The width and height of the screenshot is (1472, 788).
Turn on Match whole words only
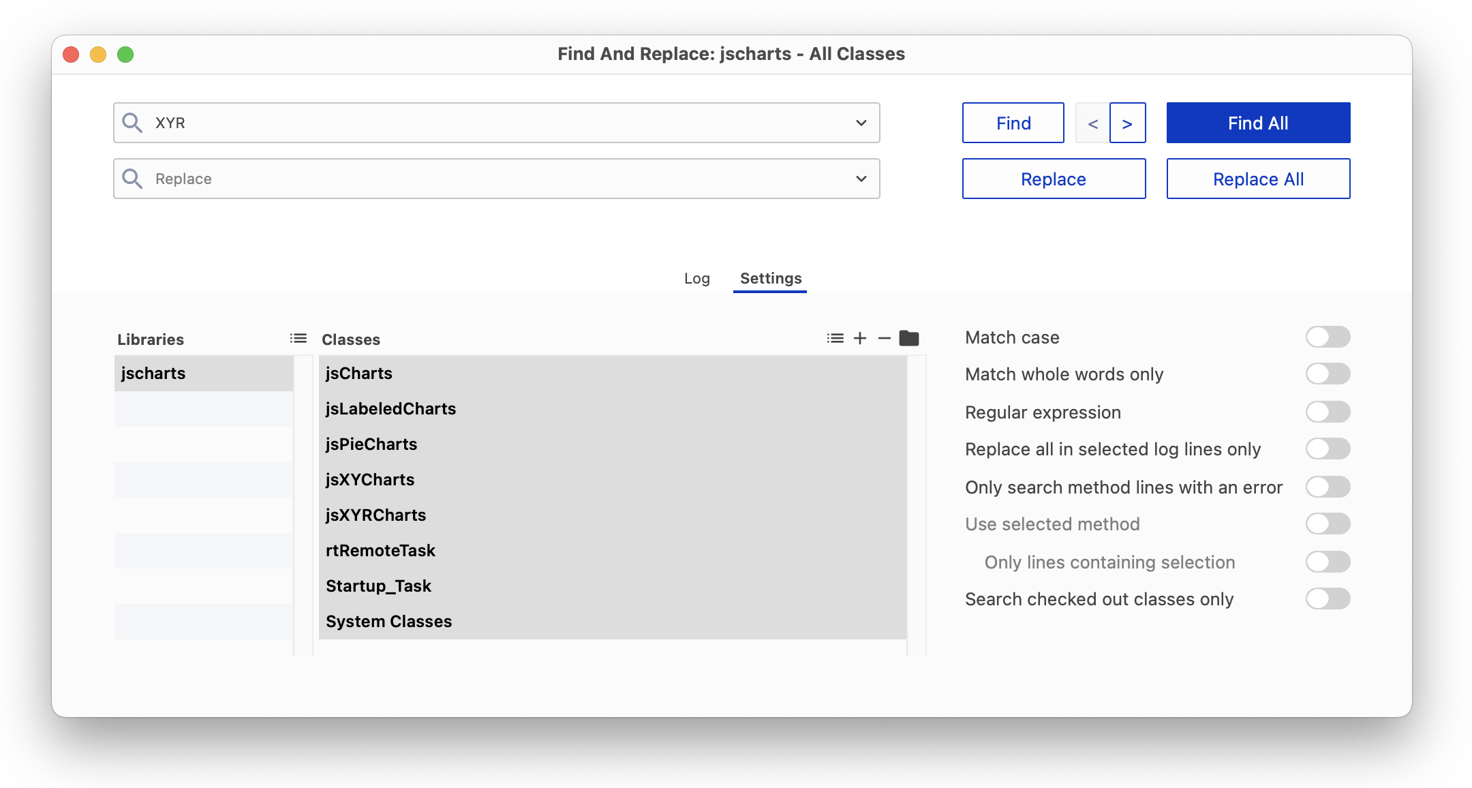point(1328,374)
